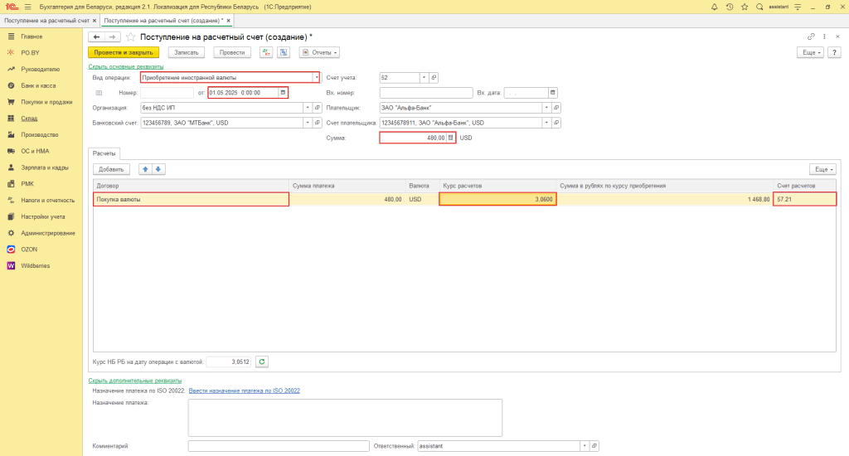The height and width of the screenshot is (456, 849).
Task: Open Счет учета record link icon
Action: [x=433, y=77]
